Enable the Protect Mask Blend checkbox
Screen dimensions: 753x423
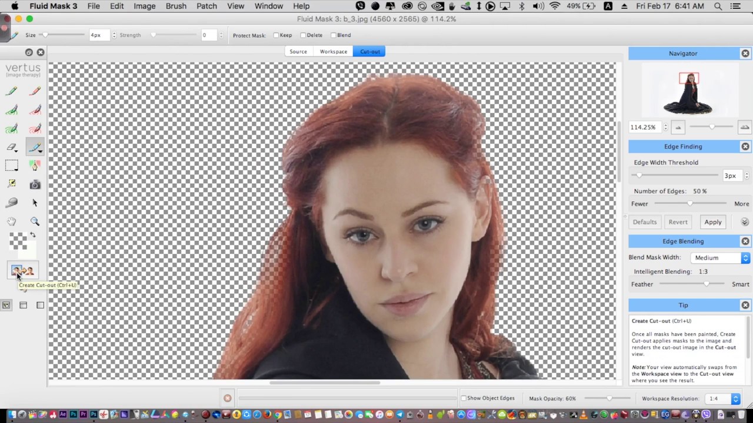pyautogui.click(x=334, y=35)
